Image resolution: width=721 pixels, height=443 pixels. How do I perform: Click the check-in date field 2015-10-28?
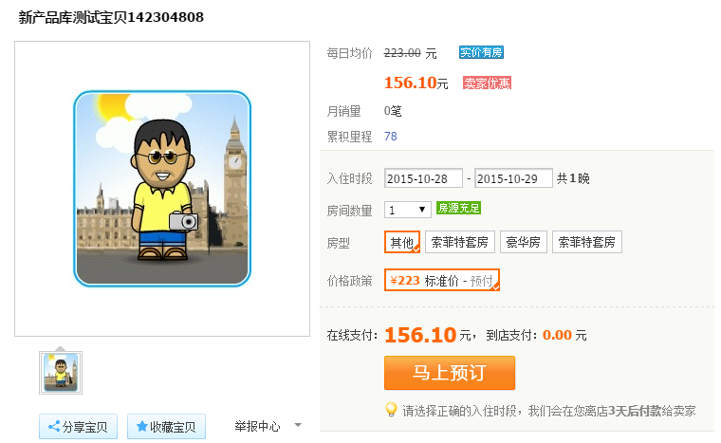click(x=423, y=178)
